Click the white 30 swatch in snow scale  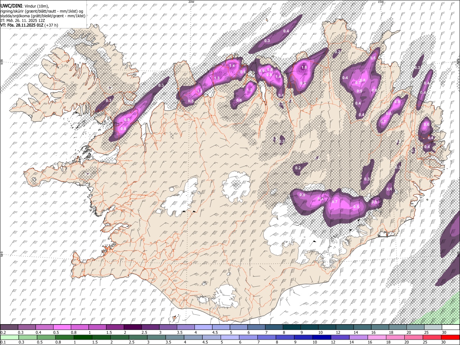click(x=451, y=327)
